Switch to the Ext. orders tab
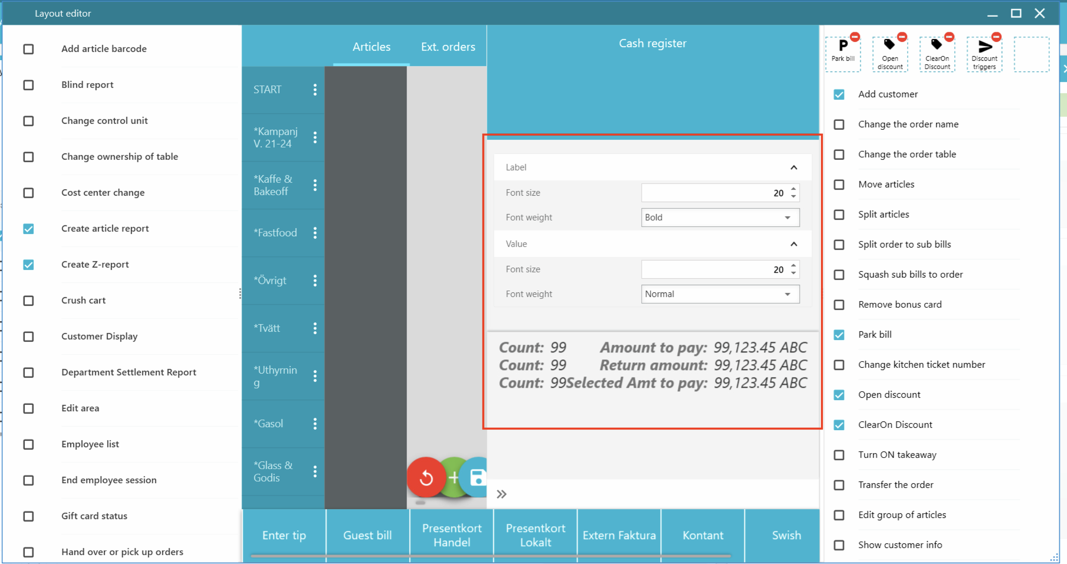1067x564 pixels. [x=448, y=47]
